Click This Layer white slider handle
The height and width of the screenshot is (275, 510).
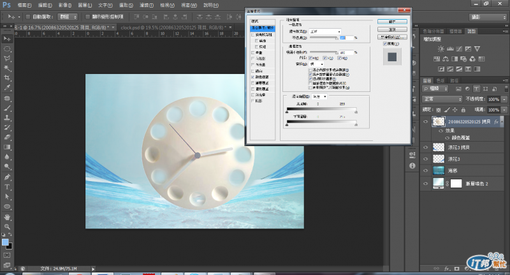click(x=356, y=112)
